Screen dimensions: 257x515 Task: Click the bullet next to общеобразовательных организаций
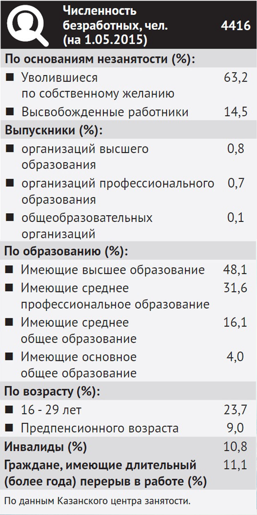tap(10, 217)
